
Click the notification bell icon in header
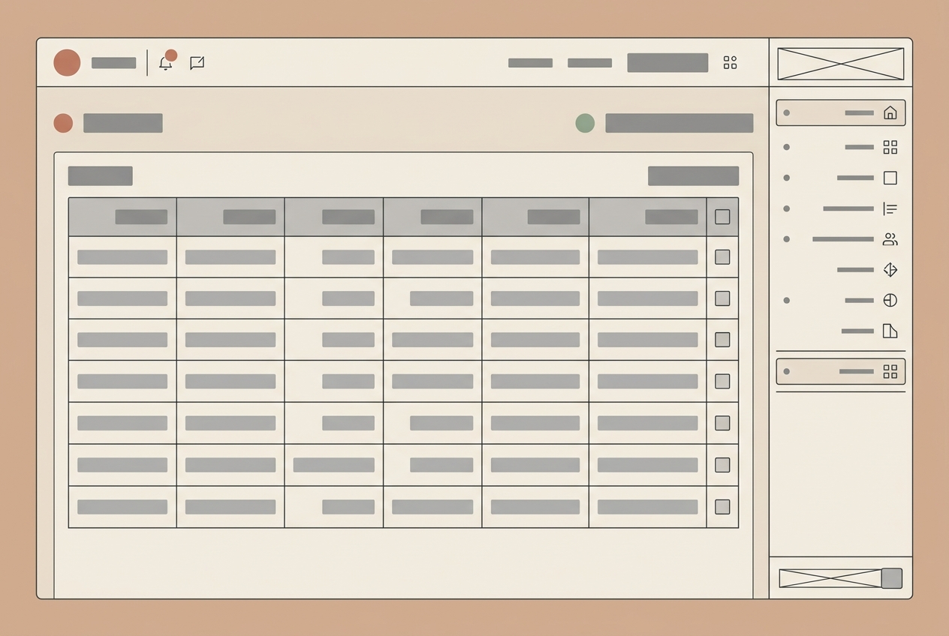(165, 64)
